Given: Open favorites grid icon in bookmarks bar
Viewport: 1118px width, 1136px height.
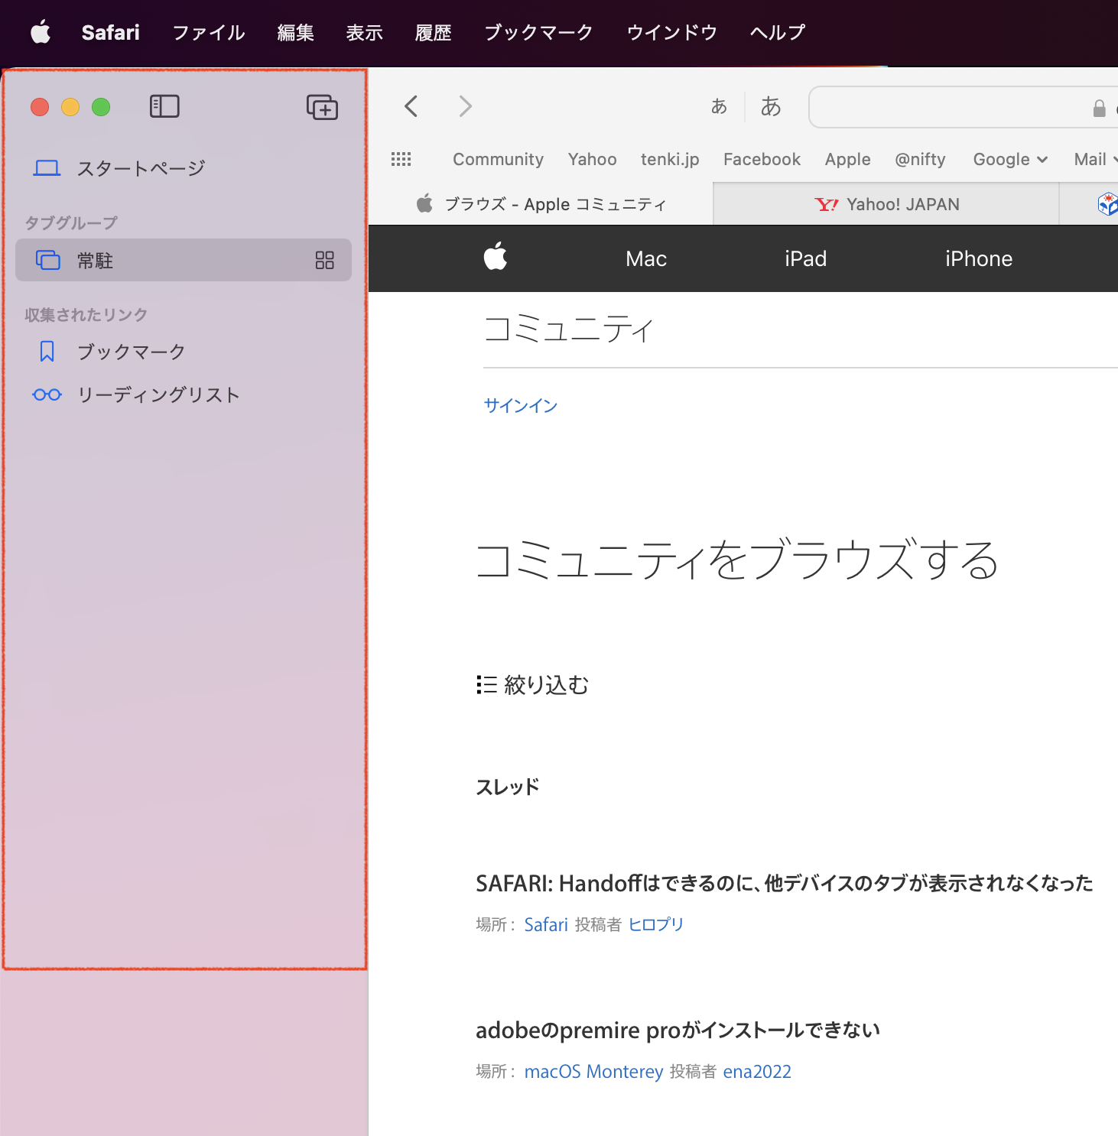Looking at the screenshot, I should [401, 159].
